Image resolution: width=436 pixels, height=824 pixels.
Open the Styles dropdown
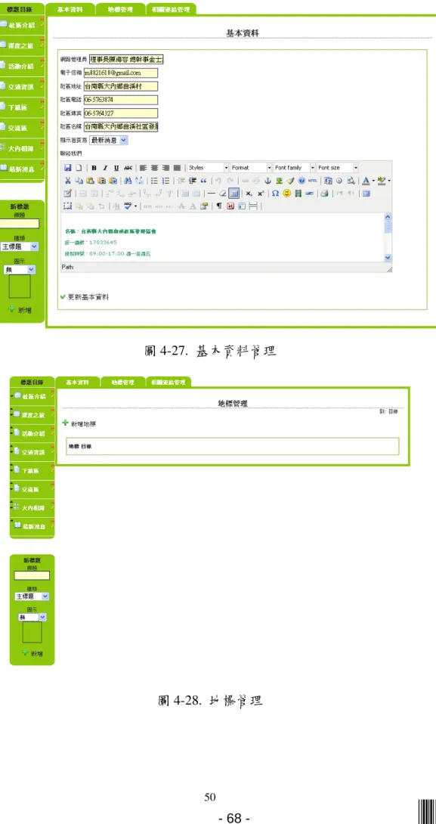pyautogui.click(x=208, y=168)
